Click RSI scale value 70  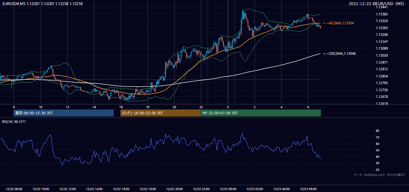(x=377, y=137)
